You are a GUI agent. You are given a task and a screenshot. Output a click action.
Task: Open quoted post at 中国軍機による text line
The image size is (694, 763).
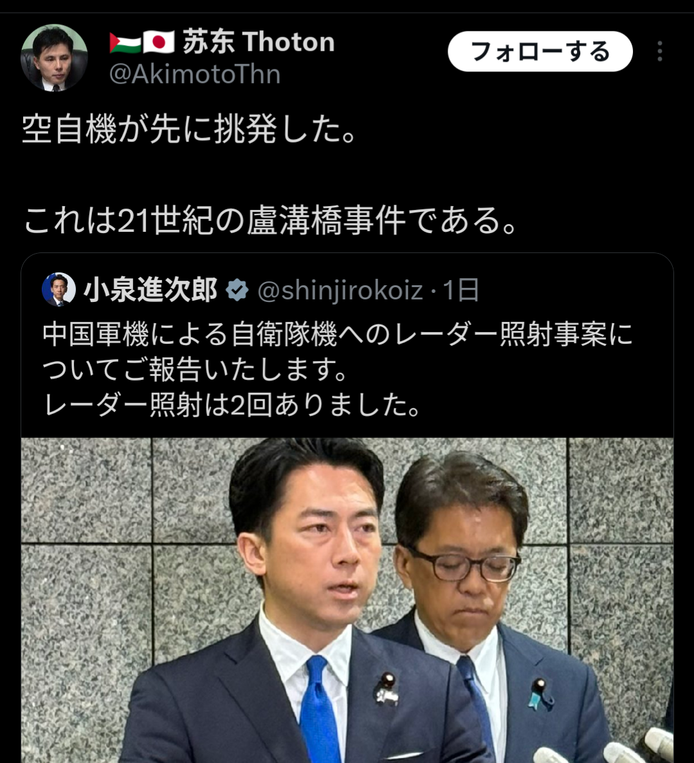[x=338, y=334]
